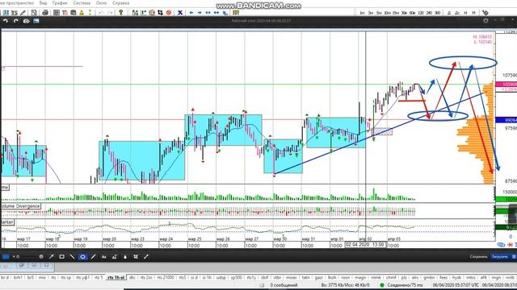Select the pencil freehand tool
517x290 pixels.
click(x=94, y=256)
